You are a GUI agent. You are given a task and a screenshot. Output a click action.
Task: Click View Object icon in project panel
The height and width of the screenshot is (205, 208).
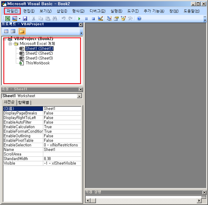click(13, 31)
